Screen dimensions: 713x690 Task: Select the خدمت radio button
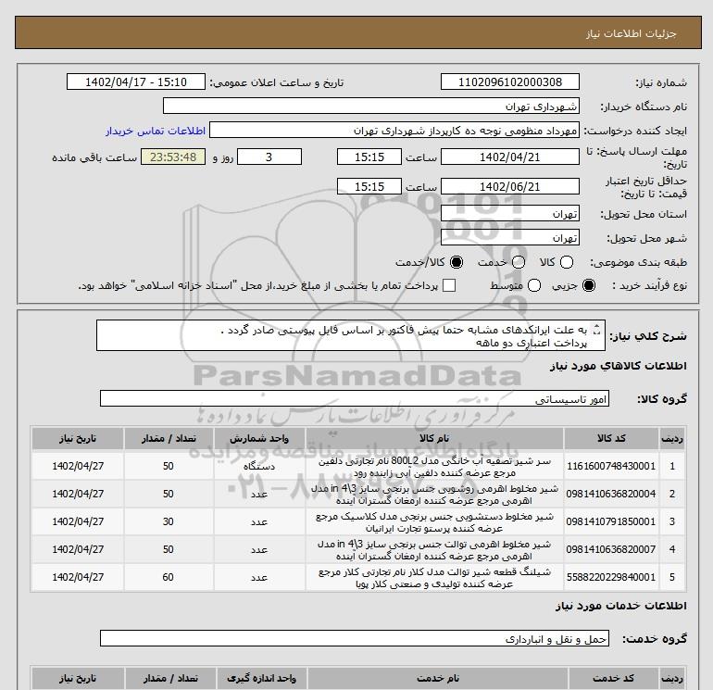pyautogui.click(x=519, y=262)
